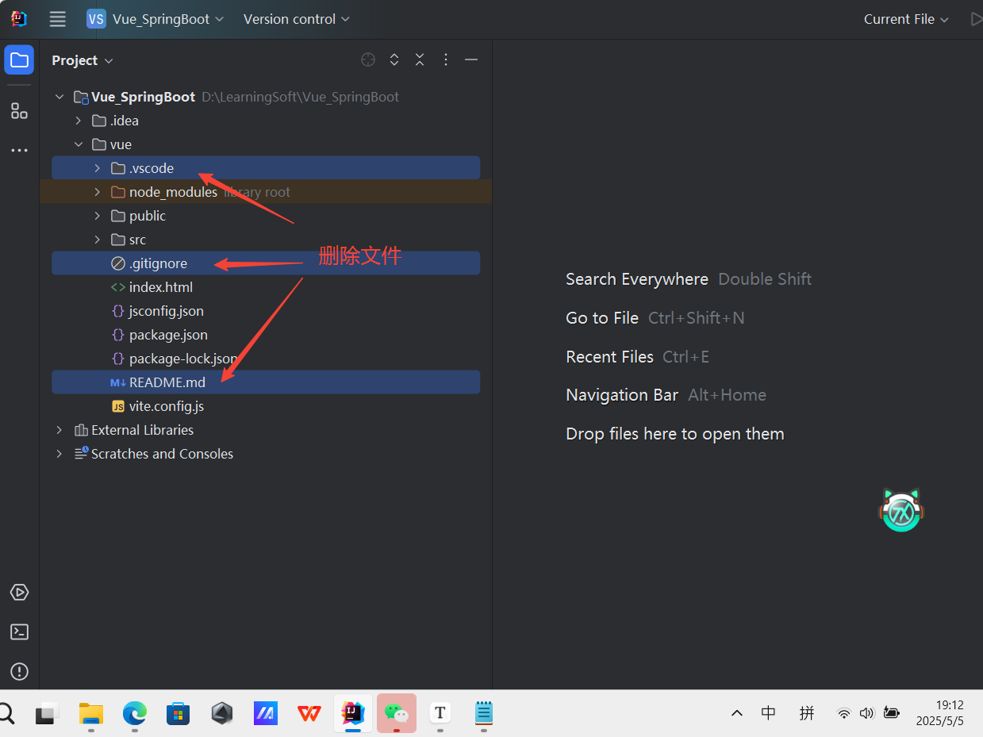Select Opened File using the crosshair icon

(367, 59)
